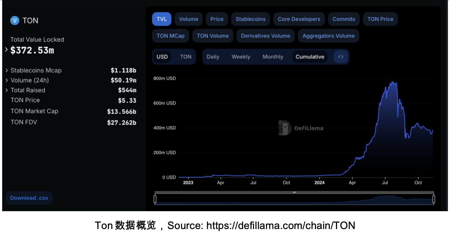Click the TON FDV row label
This screenshot has height=235, width=449.
click(24, 122)
